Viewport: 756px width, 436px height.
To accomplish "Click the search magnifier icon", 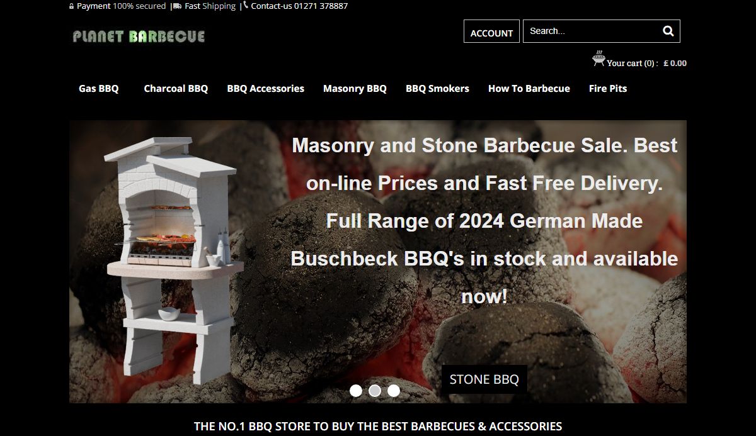I will [x=668, y=31].
